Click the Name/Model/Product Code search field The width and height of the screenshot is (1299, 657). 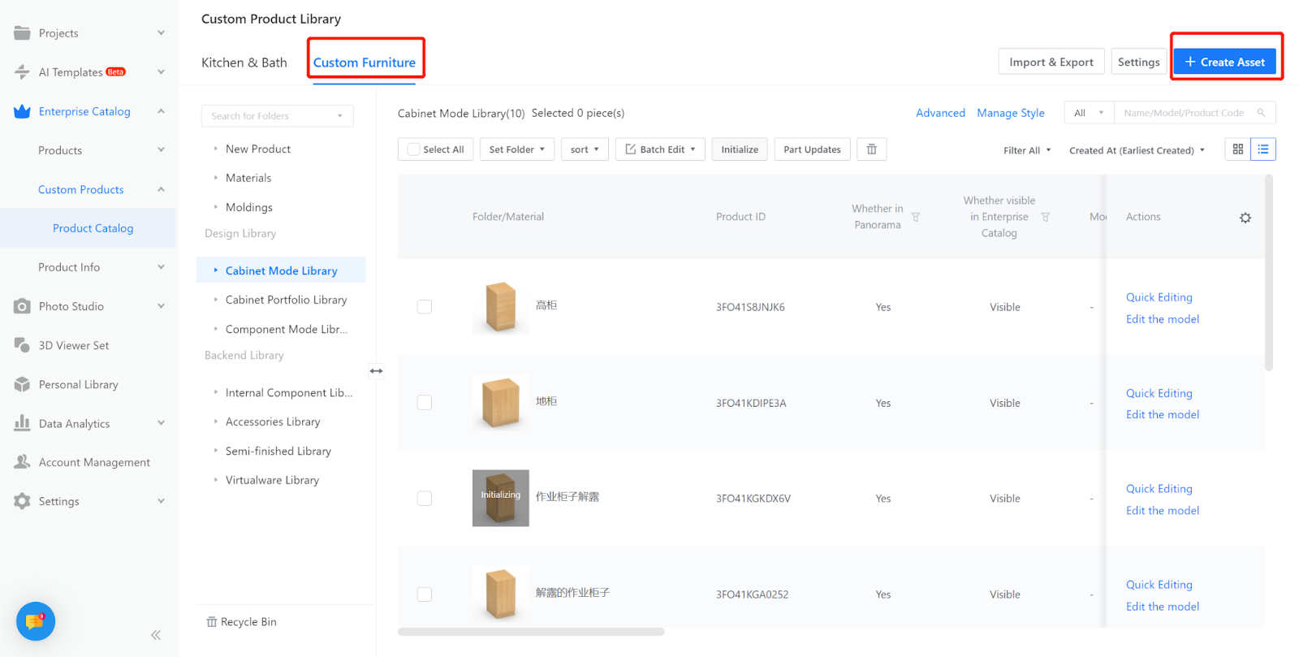coord(1185,113)
